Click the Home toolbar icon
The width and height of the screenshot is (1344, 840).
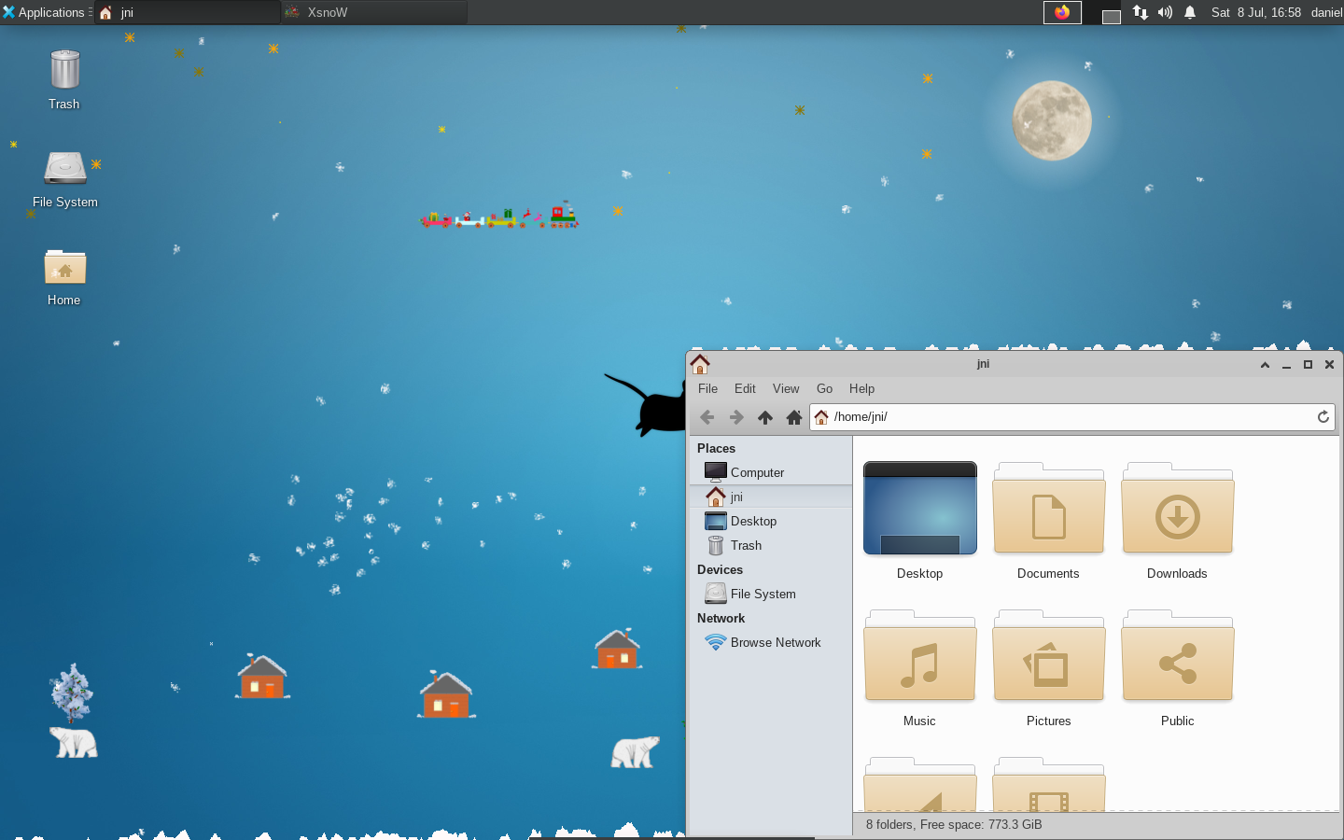pyautogui.click(x=793, y=417)
